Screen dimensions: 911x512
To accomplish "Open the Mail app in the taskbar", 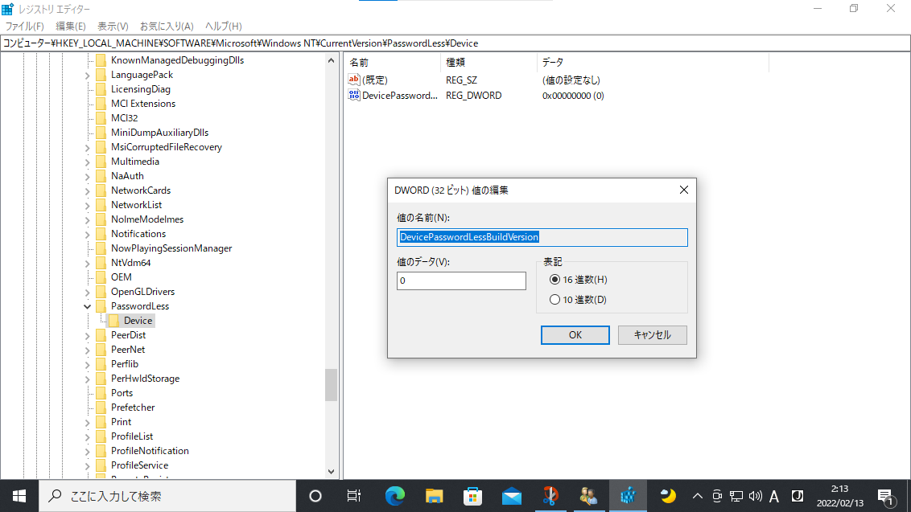I will pos(512,495).
